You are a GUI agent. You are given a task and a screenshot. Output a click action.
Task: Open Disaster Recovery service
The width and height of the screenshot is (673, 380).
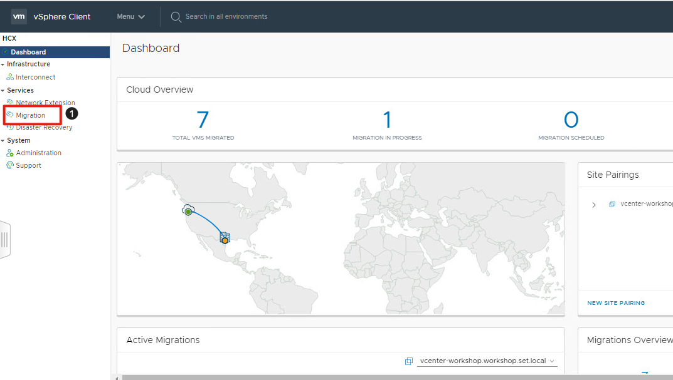pyautogui.click(x=44, y=127)
